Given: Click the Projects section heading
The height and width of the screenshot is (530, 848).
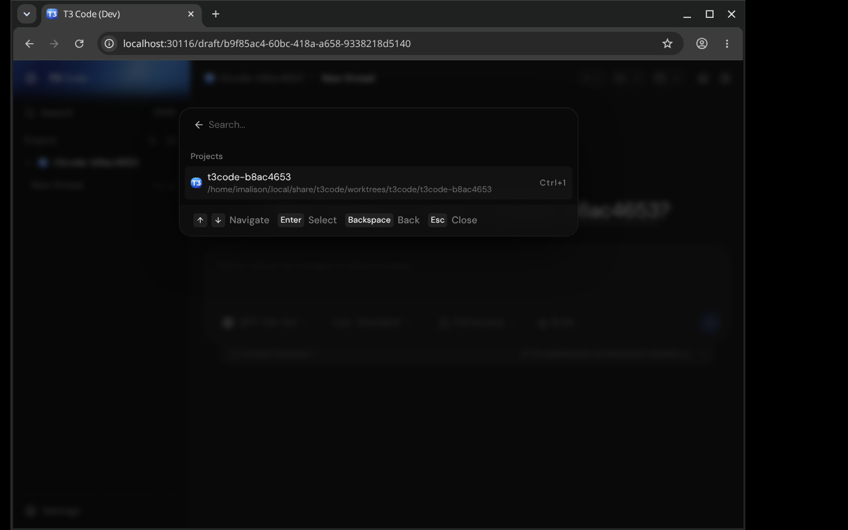Looking at the screenshot, I should (207, 156).
